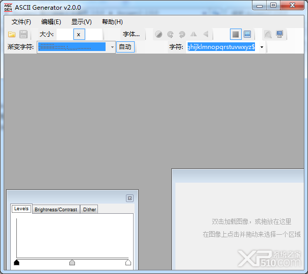This screenshot has height=274, width=308.
Task: Click the print preview magnifier icon
Action: (x=268, y=34)
